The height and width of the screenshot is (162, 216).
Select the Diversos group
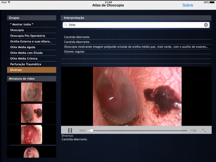[32, 70]
